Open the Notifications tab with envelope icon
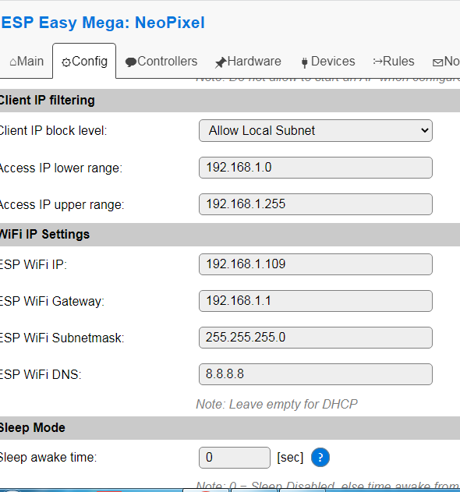 coord(446,61)
